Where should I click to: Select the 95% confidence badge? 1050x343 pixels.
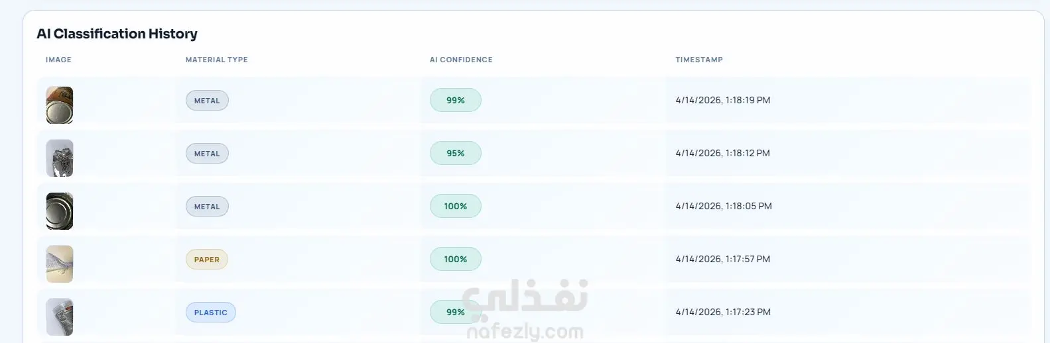click(456, 153)
